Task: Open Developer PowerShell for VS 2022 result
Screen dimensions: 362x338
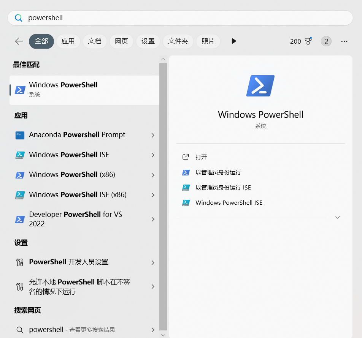Action: [84, 219]
